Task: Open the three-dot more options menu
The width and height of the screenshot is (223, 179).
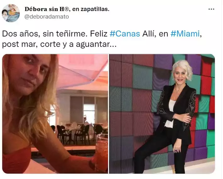Action: point(211,9)
